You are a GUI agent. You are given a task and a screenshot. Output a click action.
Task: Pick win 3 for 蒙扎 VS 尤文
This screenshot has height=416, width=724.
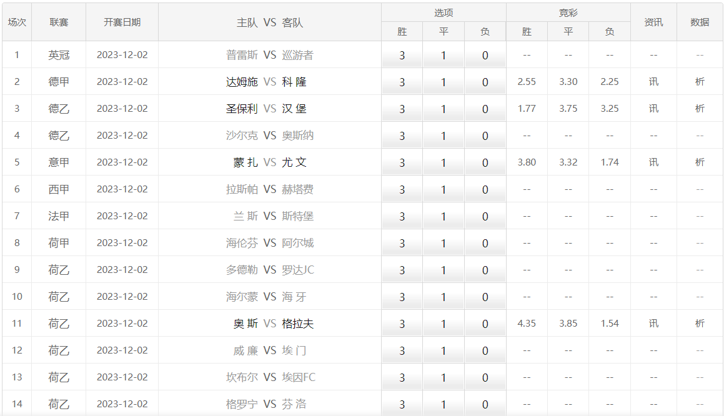[x=402, y=162]
